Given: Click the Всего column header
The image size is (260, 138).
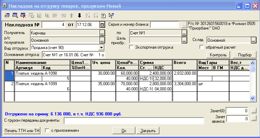Looking at the screenshot, I should click(x=185, y=65).
